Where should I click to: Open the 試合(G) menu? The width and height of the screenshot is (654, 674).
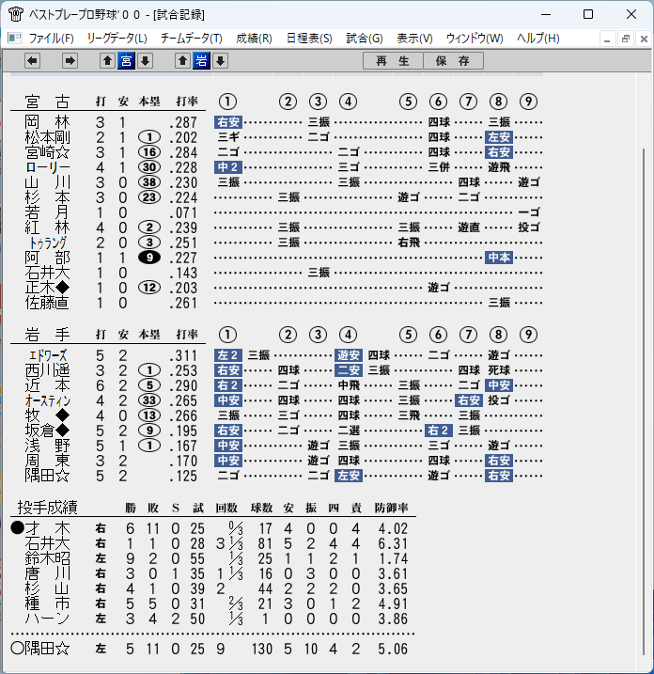tap(365, 39)
